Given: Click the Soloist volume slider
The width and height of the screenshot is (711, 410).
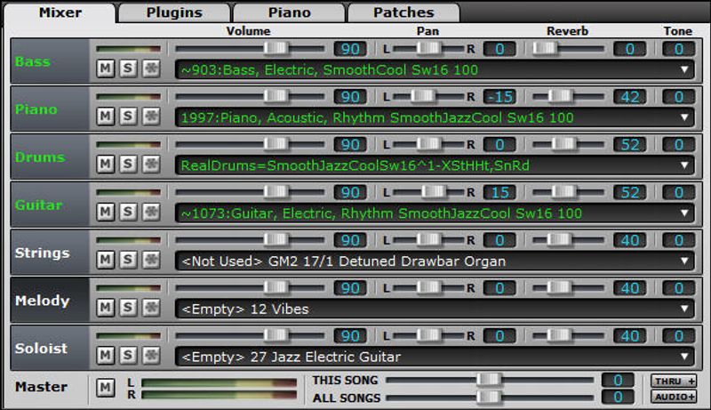Looking at the screenshot, I should click(250, 335).
